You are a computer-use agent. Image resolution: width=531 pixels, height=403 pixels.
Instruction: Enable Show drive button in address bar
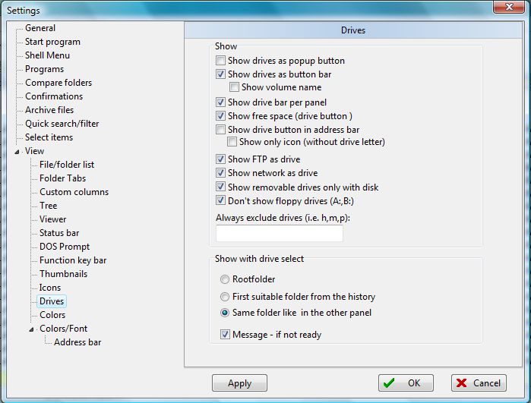pyautogui.click(x=220, y=130)
